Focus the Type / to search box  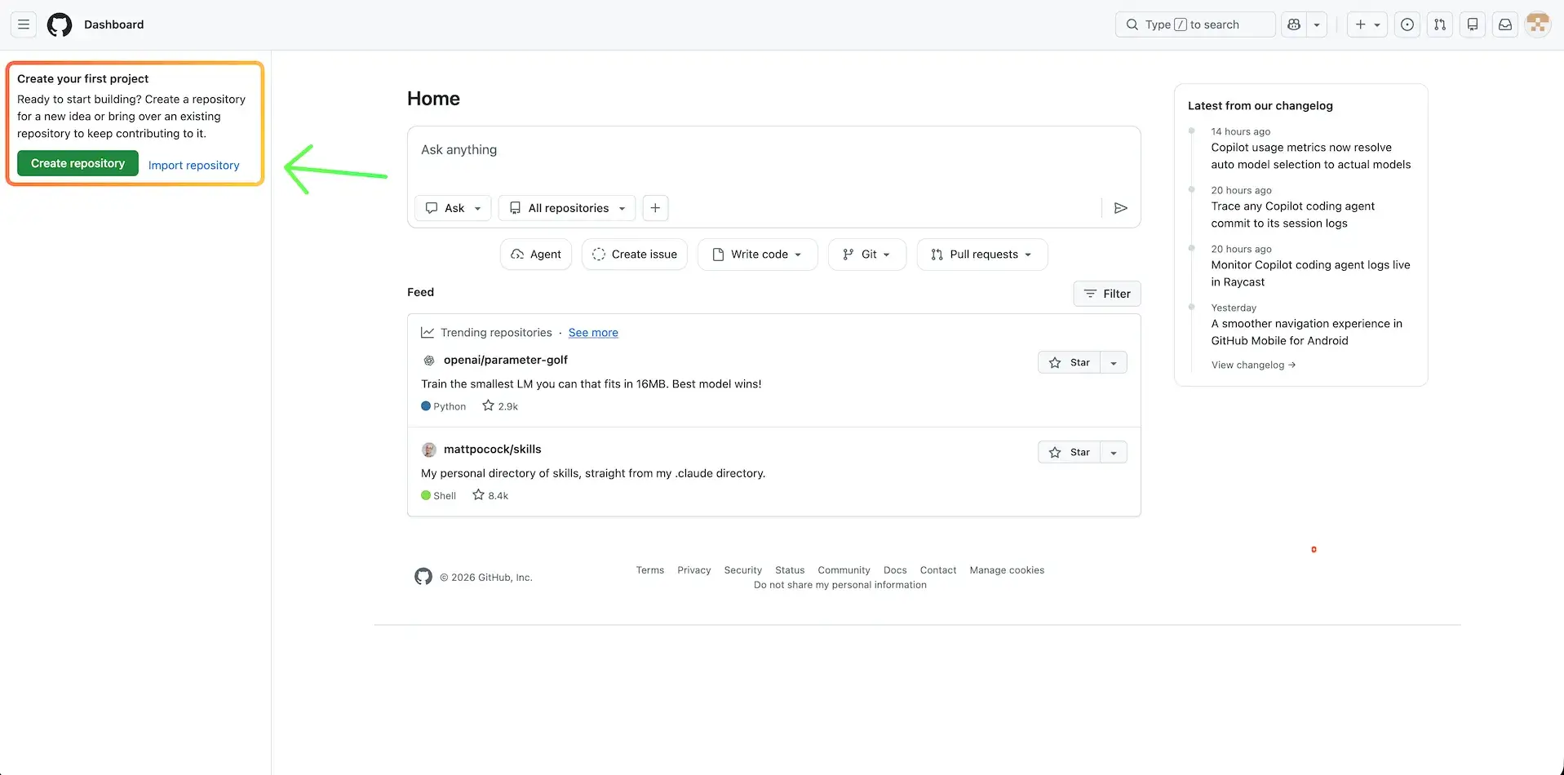(1195, 24)
